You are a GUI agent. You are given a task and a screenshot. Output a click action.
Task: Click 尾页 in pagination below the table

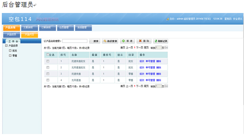pyautogui.click(x=146, y=86)
